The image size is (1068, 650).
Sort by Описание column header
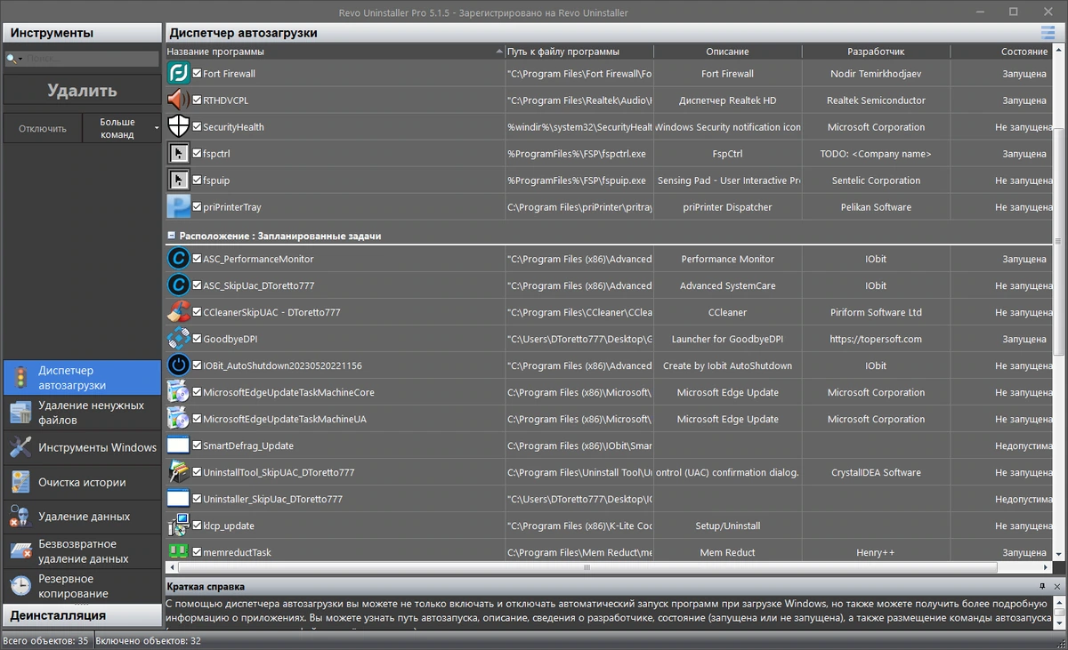pyautogui.click(x=727, y=52)
